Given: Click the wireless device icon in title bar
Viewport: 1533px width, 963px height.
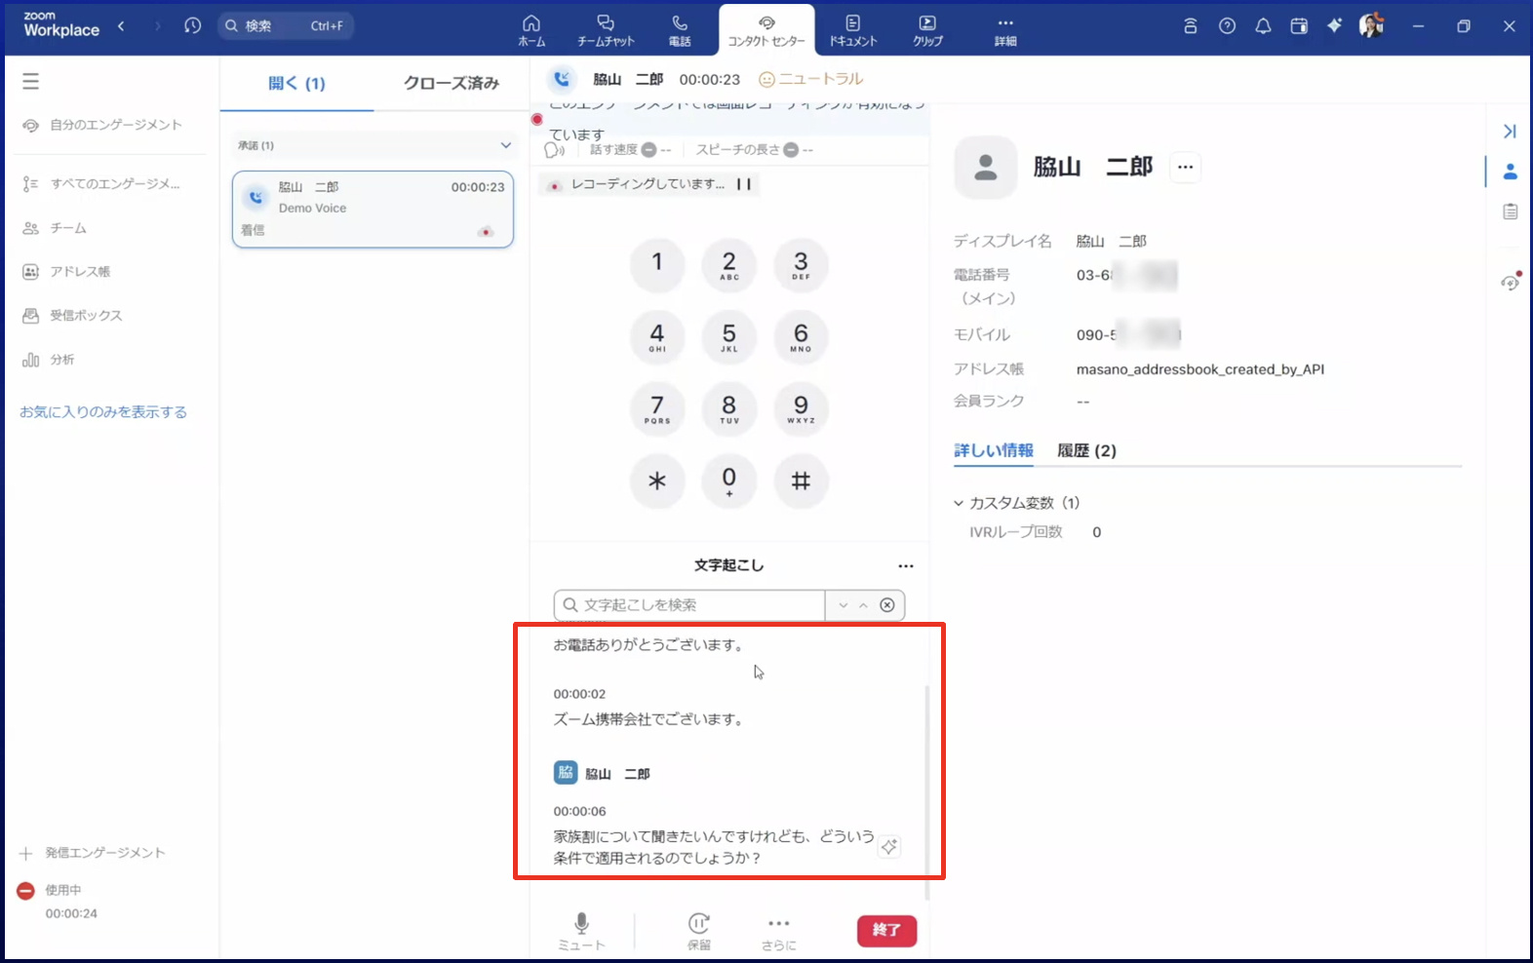Looking at the screenshot, I should tap(1191, 26).
